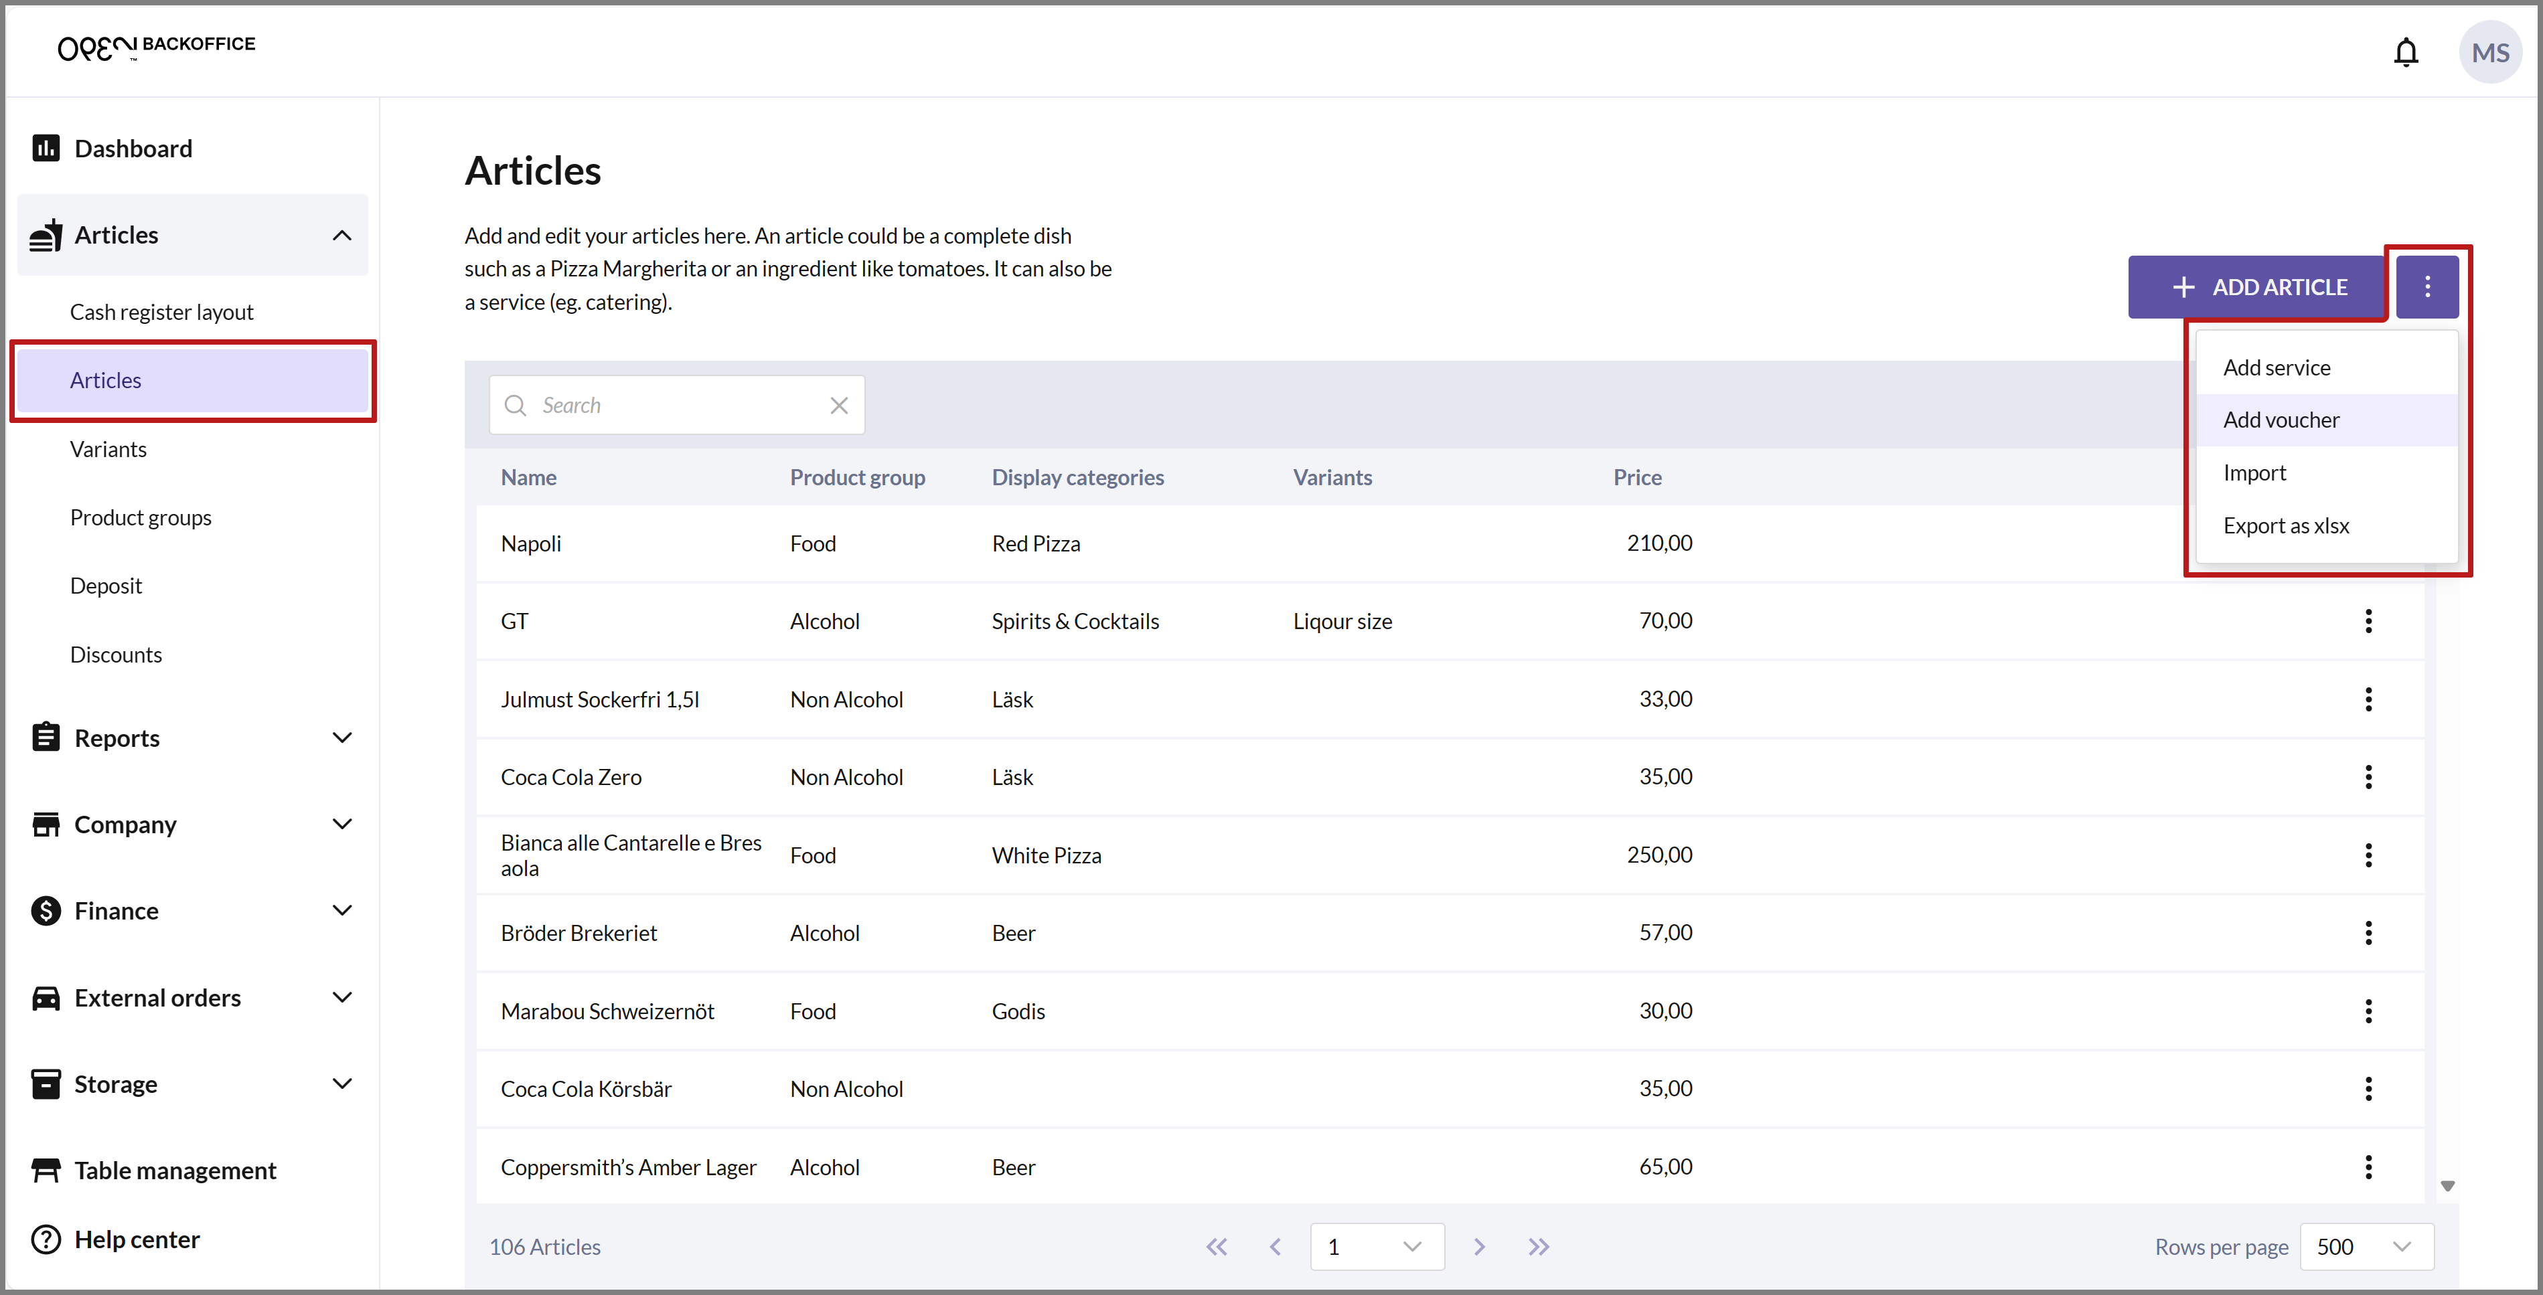Viewport: 2543px width, 1295px height.
Task: Collapse the Articles sidebar section
Action: pyautogui.click(x=341, y=235)
